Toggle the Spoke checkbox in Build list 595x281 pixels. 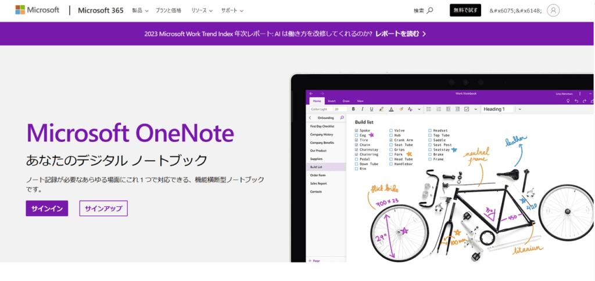356,130
